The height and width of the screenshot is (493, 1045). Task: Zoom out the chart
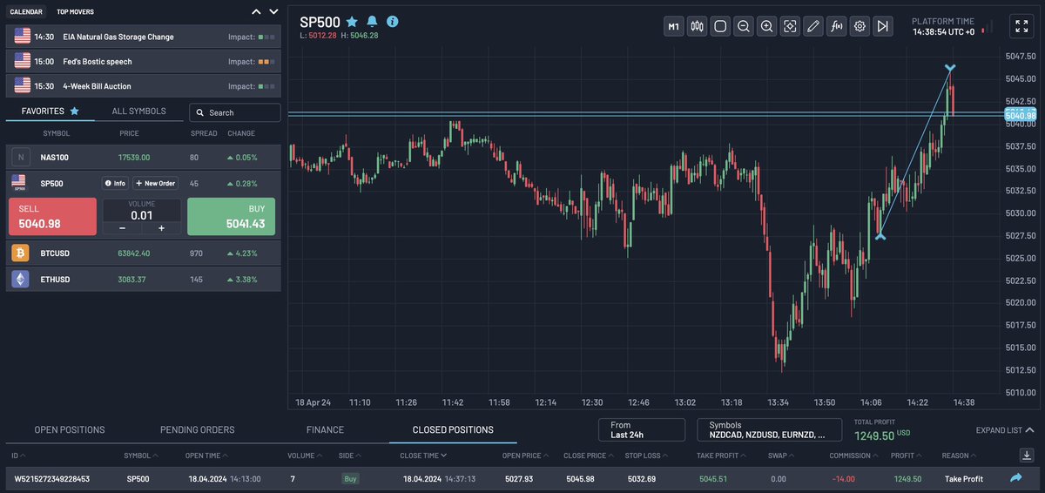point(744,26)
